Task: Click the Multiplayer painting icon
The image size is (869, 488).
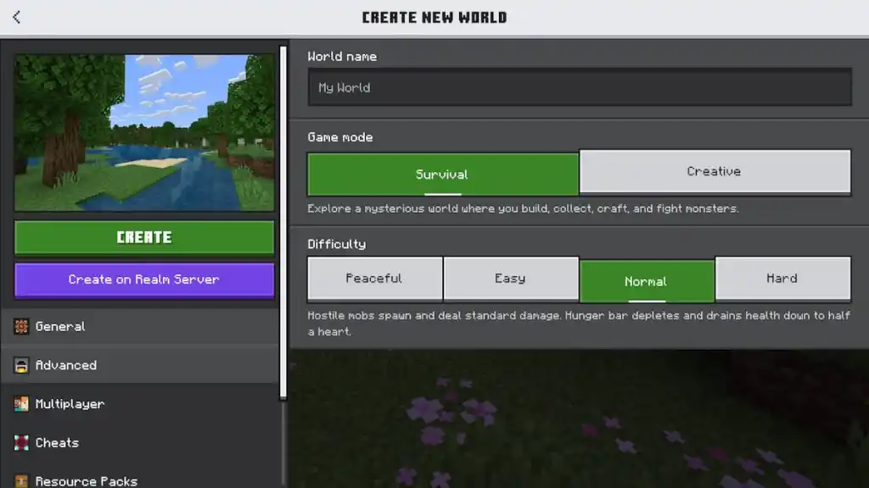Action: click(21, 404)
